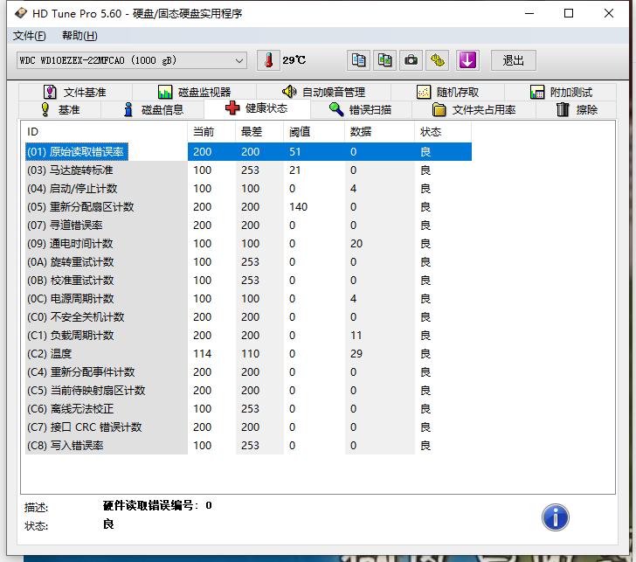
Task: Click the thermometer temperature icon
Action: (x=268, y=60)
